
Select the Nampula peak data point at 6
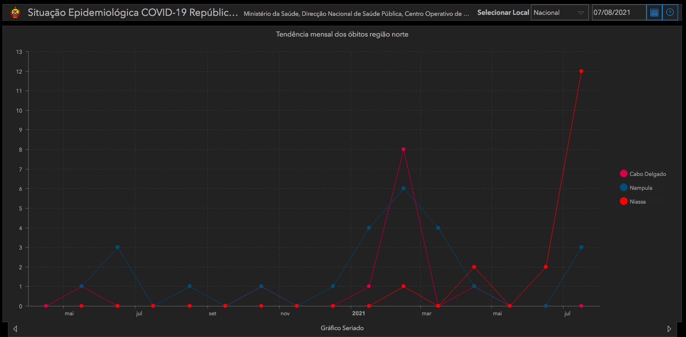point(404,188)
